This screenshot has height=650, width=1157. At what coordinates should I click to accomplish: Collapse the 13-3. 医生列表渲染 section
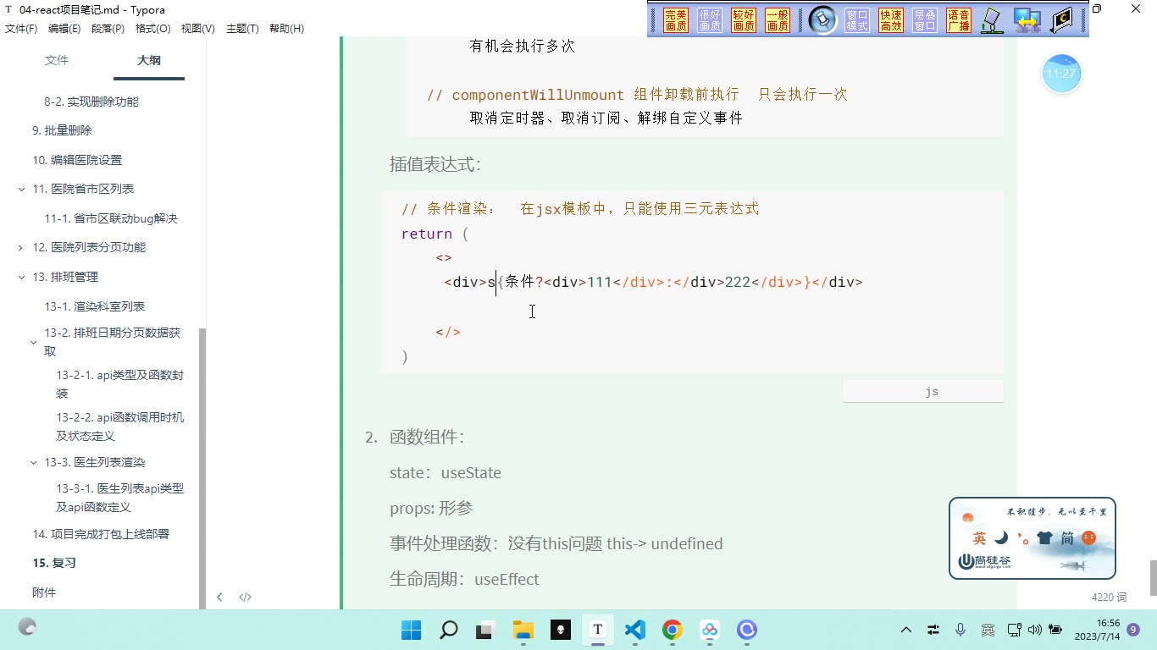coord(33,463)
